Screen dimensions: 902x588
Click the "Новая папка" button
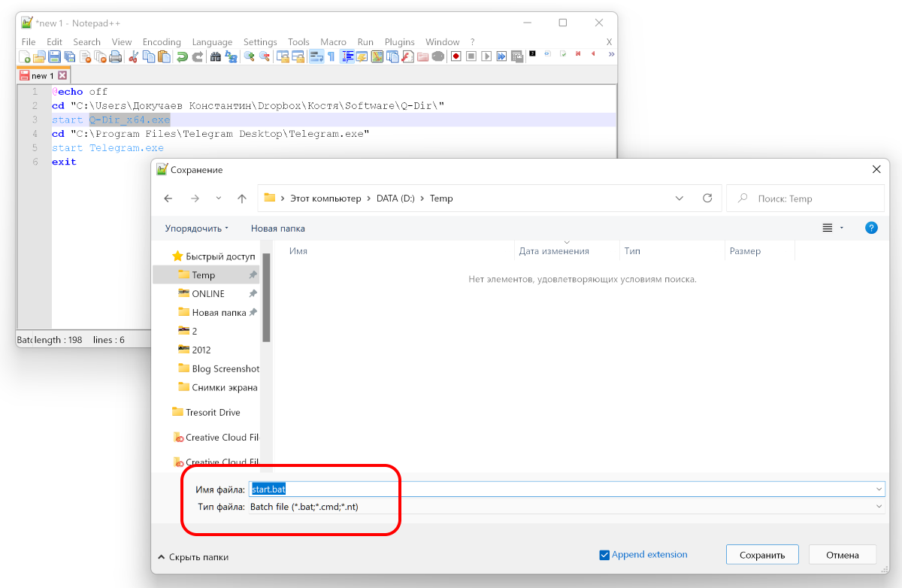click(x=278, y=228)
